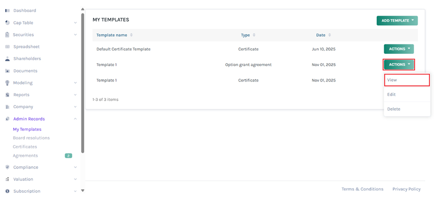
Task: Sort by Date column arrows
Action: coord(329,35)
